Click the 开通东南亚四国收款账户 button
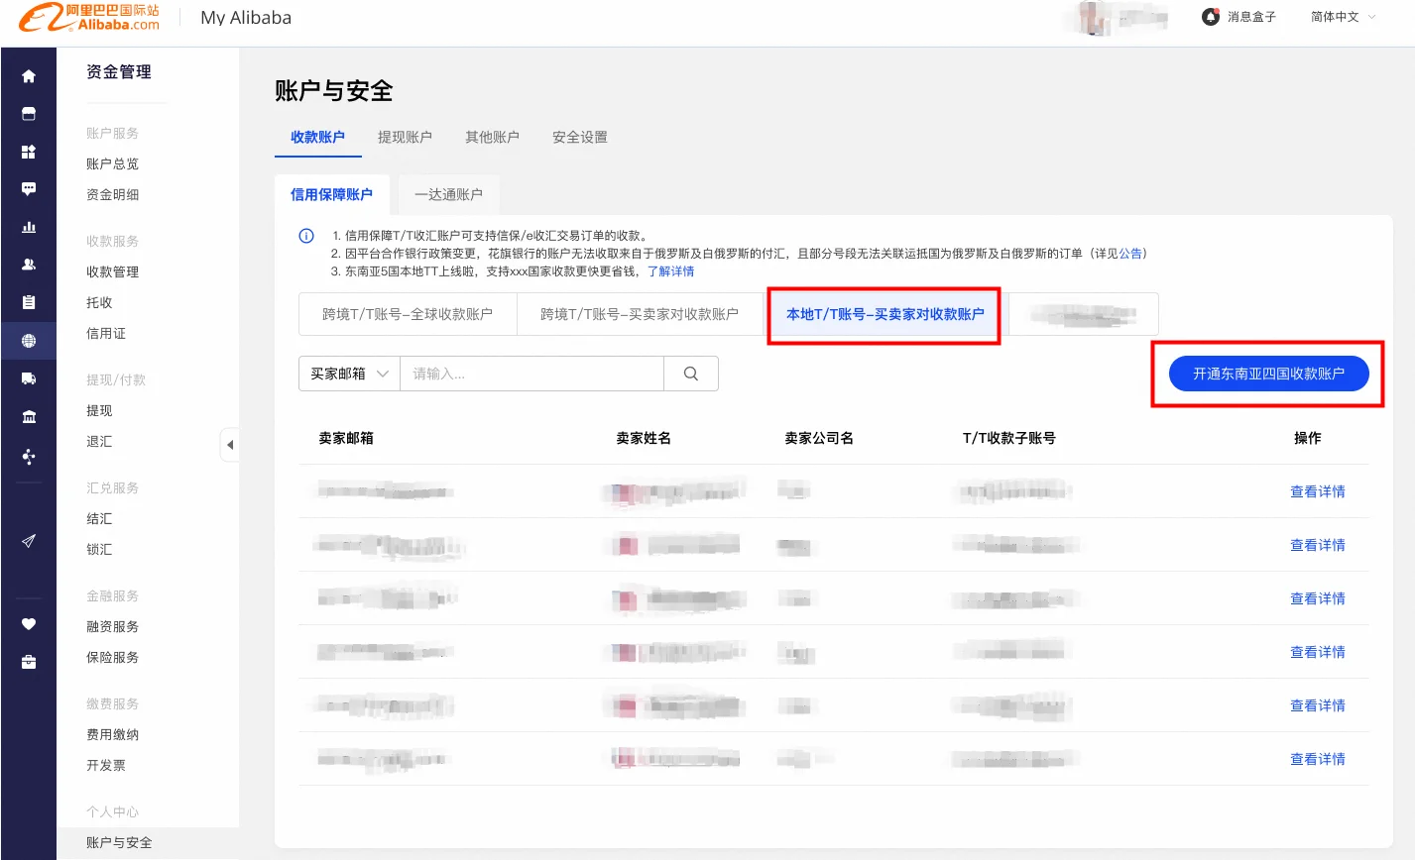 [x=1268, y=374]
